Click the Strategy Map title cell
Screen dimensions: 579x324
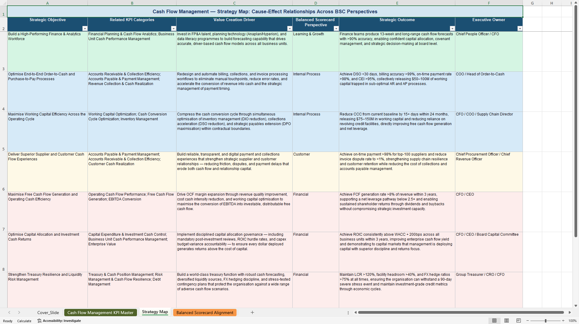click(265, 11)
